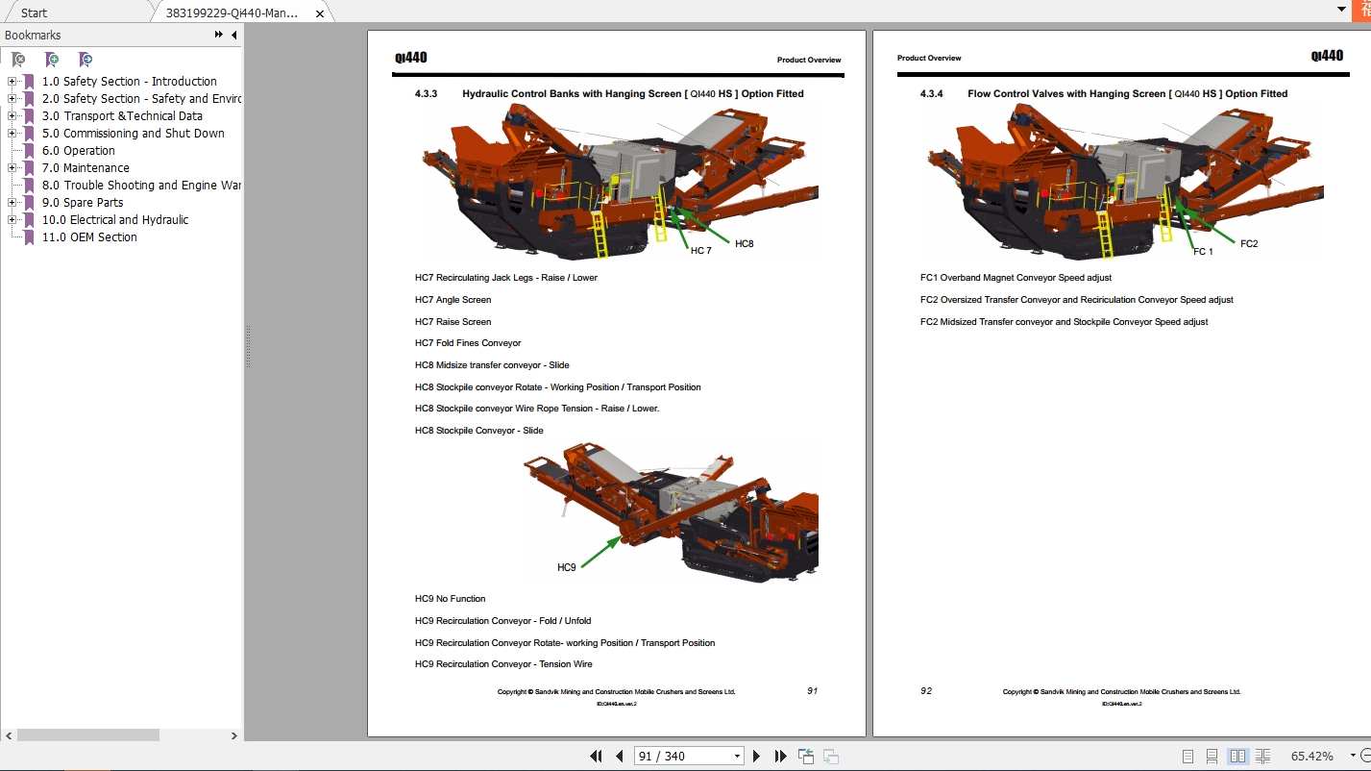Jump to the first page

[596, 756]
